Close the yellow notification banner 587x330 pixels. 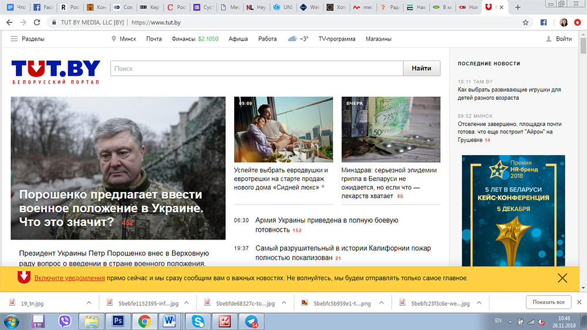(562, 278)
